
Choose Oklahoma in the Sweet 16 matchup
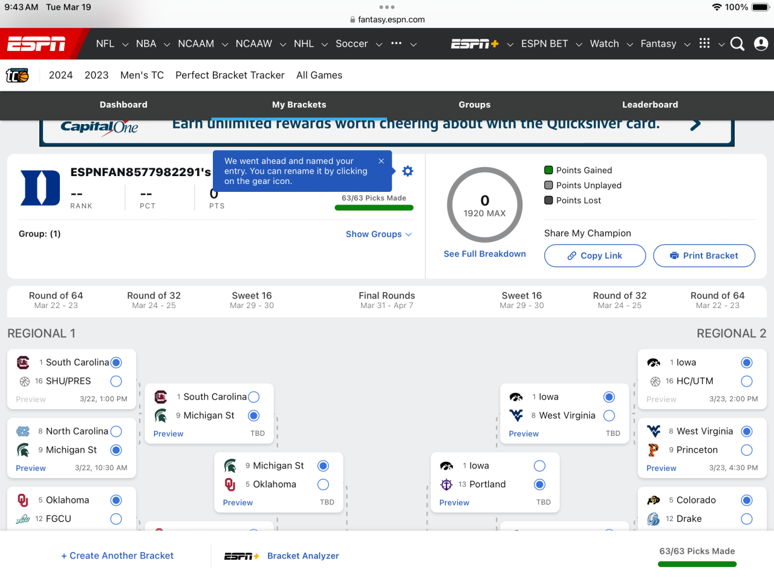click(323, 485)
